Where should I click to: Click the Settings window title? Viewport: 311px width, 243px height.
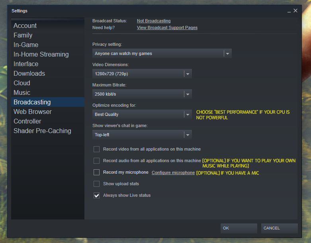click(20, 11)
